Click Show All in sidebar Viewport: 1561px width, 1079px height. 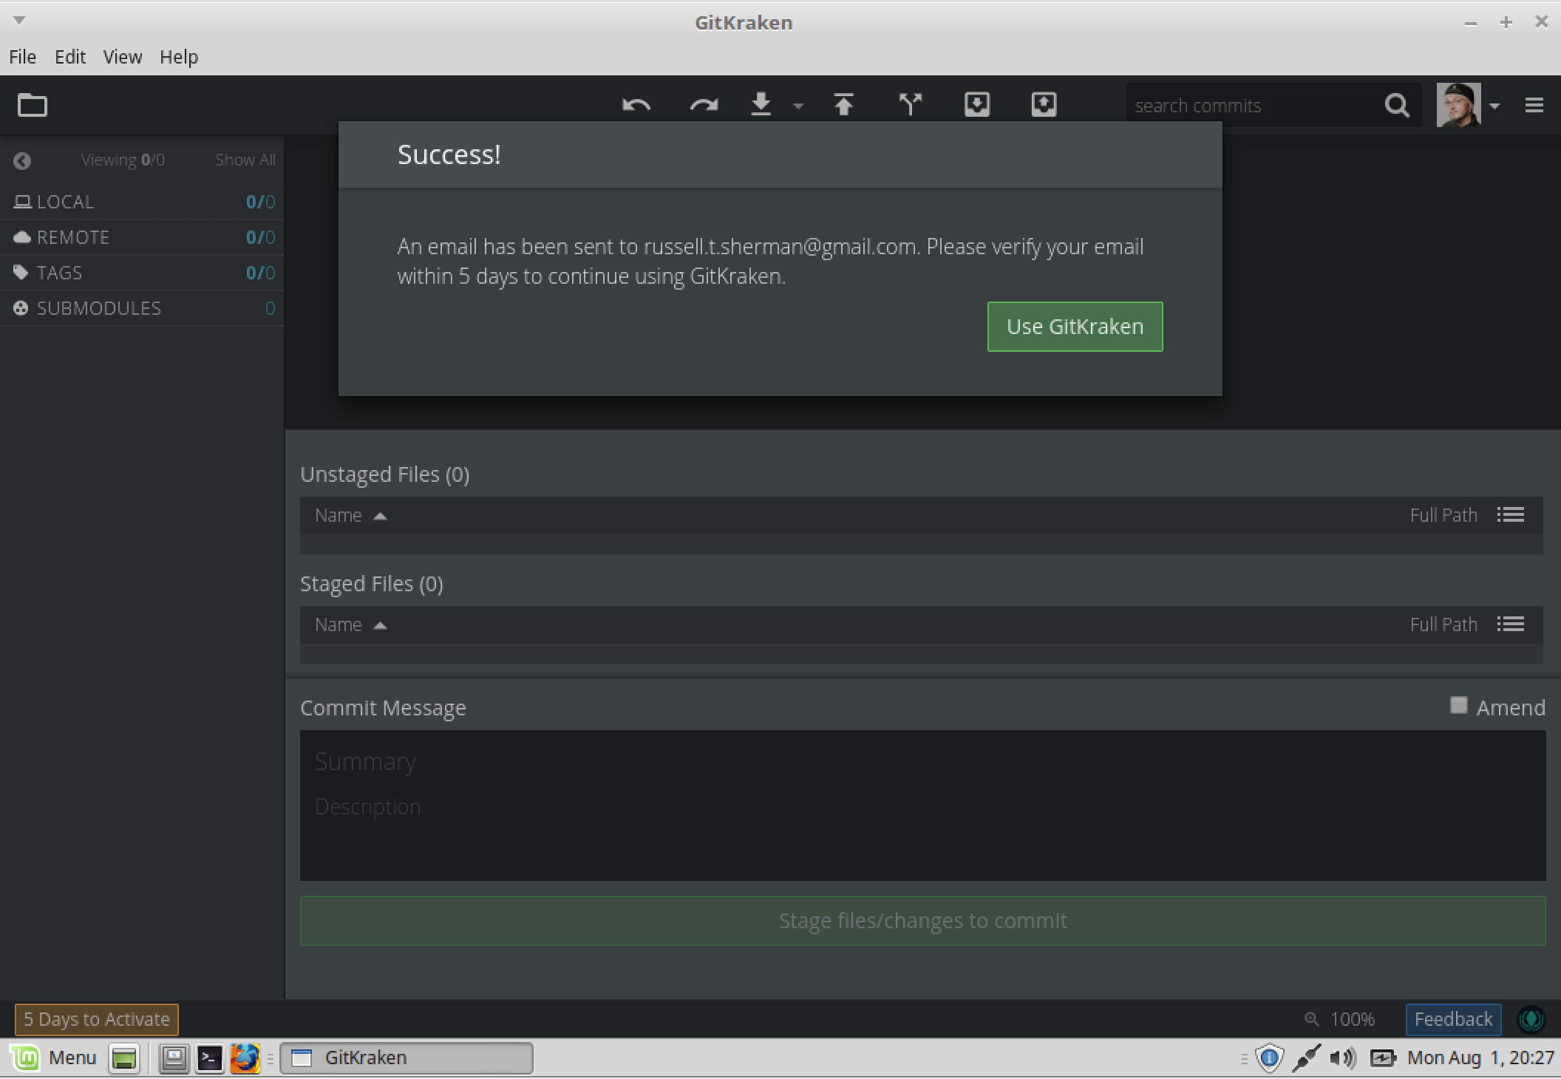click(245, 160)
